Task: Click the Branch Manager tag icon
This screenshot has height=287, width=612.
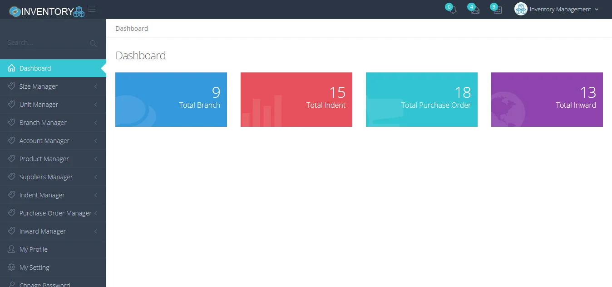Action: [x=12, y=122]
